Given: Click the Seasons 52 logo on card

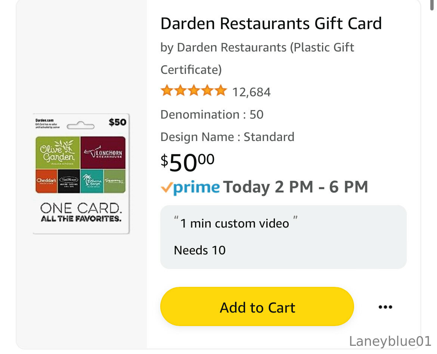Looking at the screenshot, I should (x=115, y=181).
